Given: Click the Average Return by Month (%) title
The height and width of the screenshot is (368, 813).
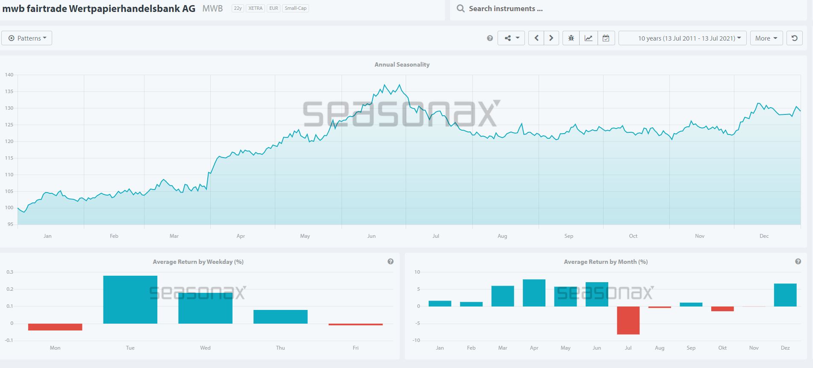Looking at the screenshot, I should [x=606, y=262].
